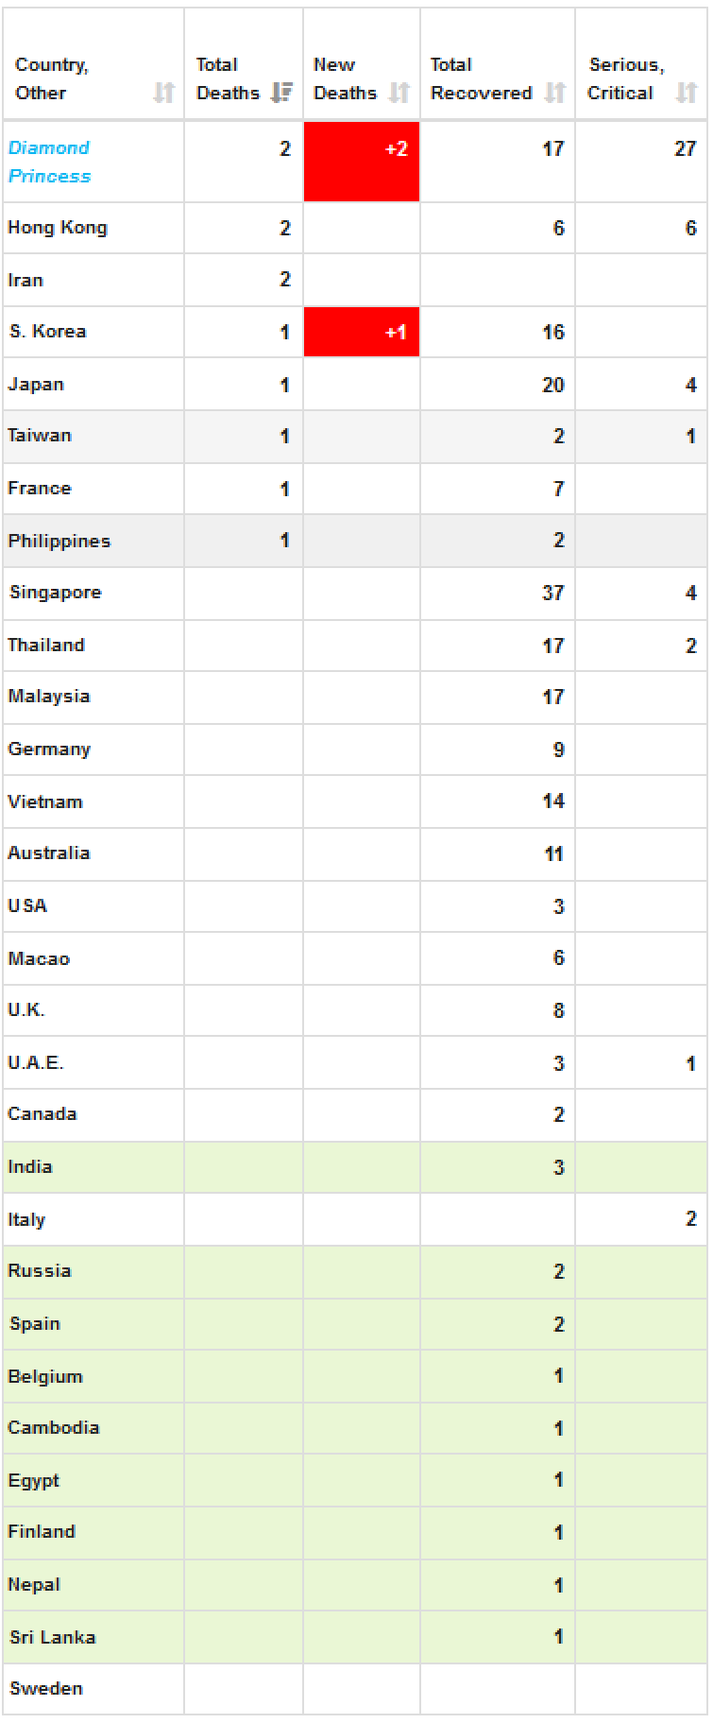This screenshot has height=1723, width=713.
Task: Select Italy's serious critical value
Action: click(x=691, y=1219)
